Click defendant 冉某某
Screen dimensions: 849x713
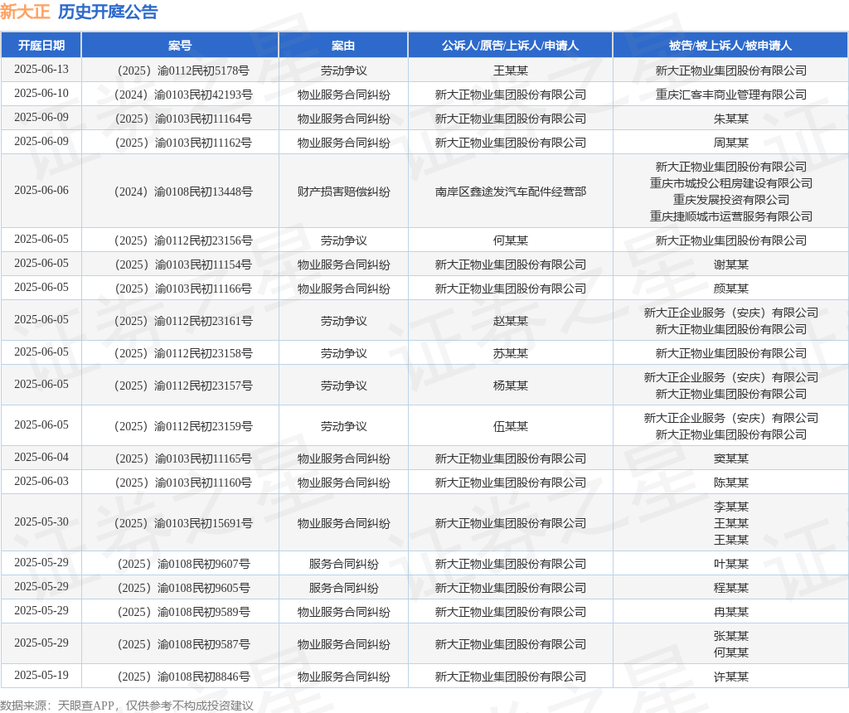(730, 612)
